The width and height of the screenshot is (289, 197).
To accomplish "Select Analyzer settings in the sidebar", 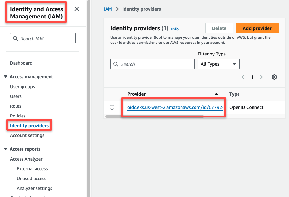I will 34,188.
